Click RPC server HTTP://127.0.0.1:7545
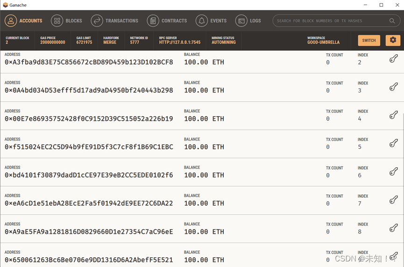Screen dimensions: 404x267 pos(180,42)
